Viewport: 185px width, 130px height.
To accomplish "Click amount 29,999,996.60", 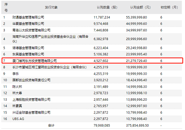I will pos(137,39).
